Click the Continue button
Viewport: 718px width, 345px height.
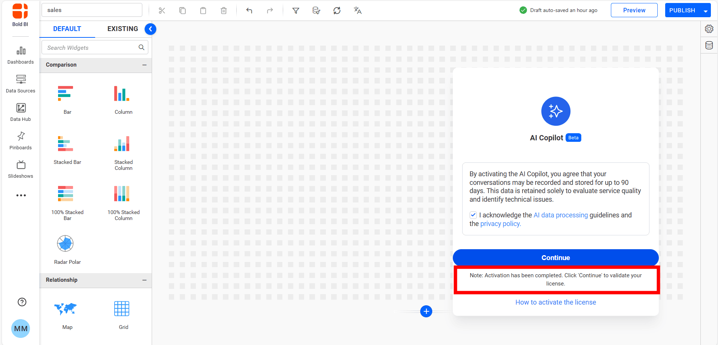coord(555,257)
